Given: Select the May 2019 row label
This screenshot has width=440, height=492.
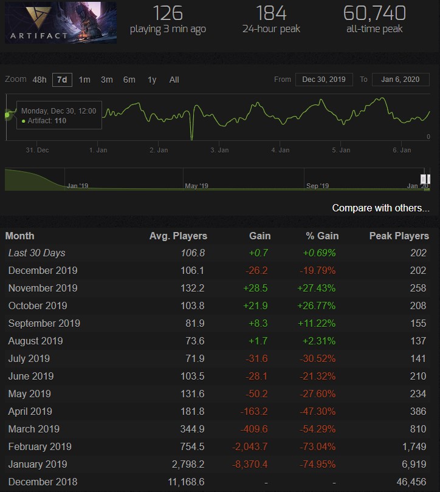Looking at the screenshot, I should (30, 394).
